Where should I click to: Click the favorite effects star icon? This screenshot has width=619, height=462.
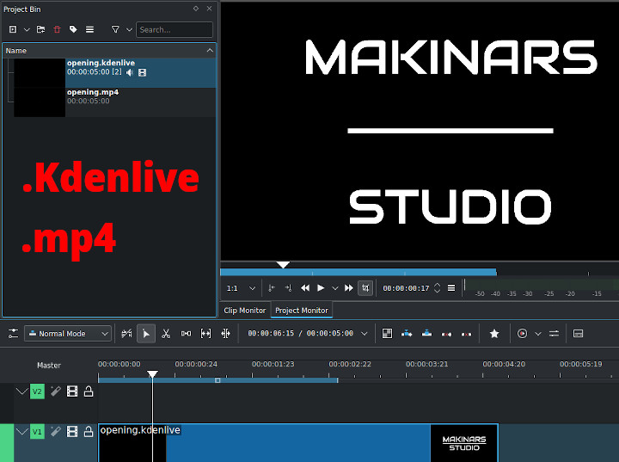click(x=493, y=334)
